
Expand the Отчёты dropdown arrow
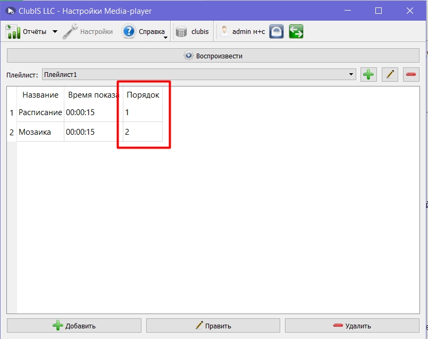click(x=55, y=32)
